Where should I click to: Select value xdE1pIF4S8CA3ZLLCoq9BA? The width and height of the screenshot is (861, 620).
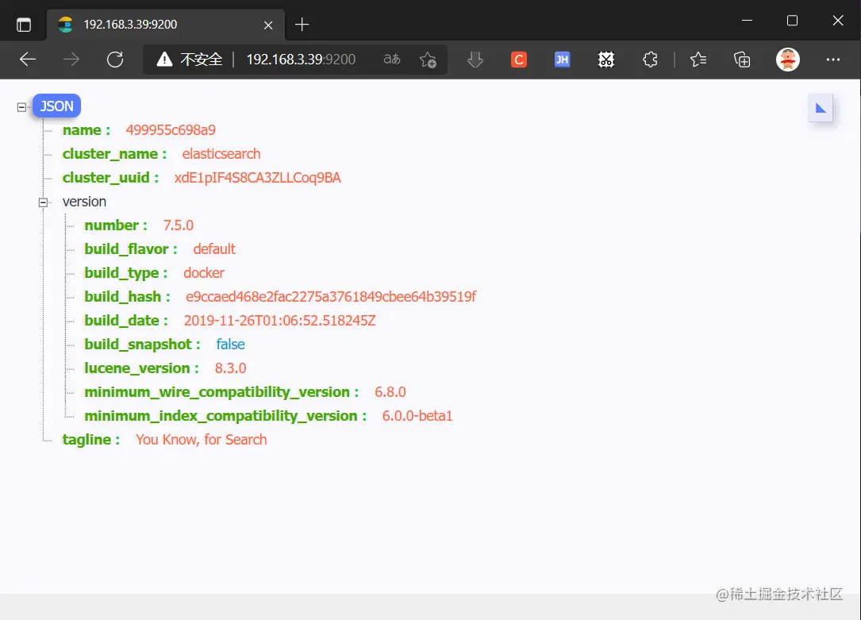click(x=258, y=178)
